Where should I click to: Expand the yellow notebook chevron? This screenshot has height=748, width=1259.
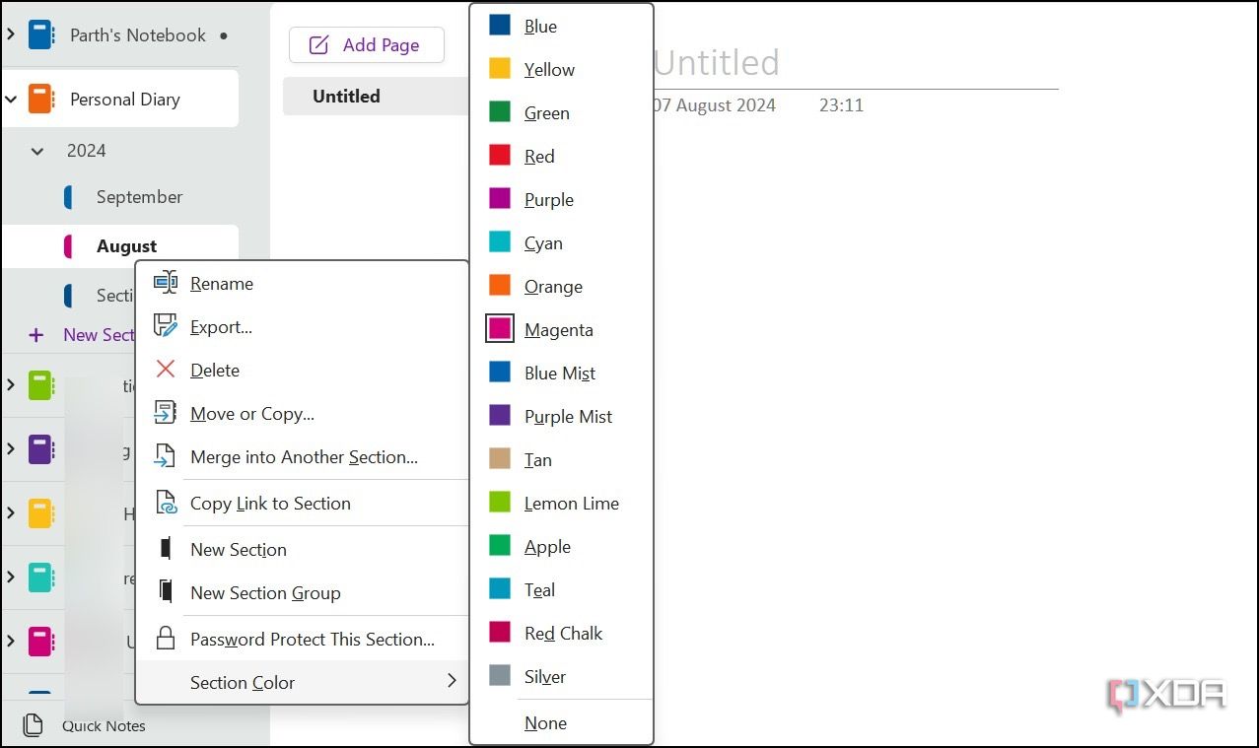[x=10, y=513]
